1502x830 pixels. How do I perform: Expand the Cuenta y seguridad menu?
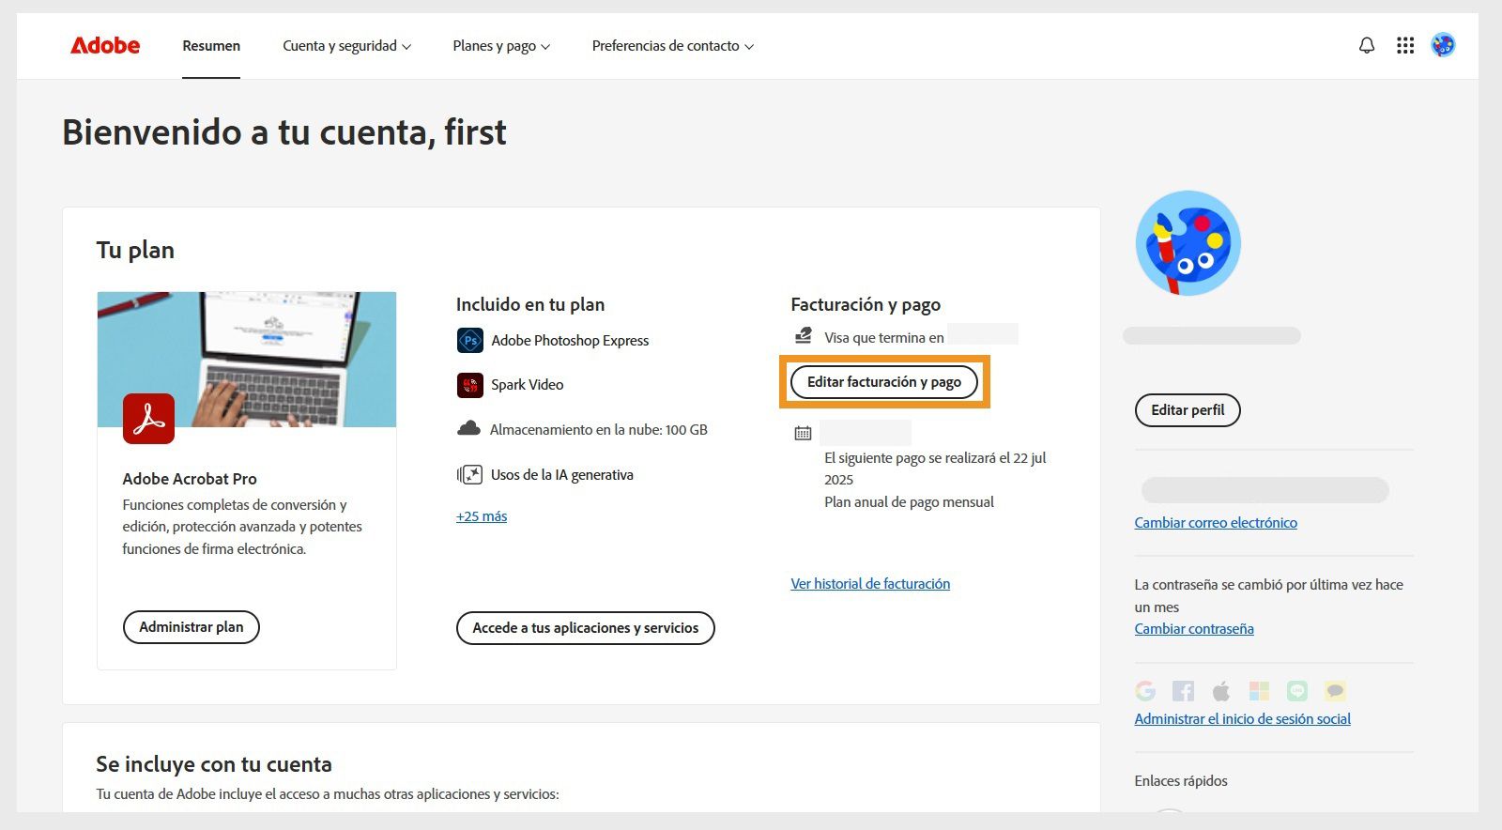[x=346, y=45]
